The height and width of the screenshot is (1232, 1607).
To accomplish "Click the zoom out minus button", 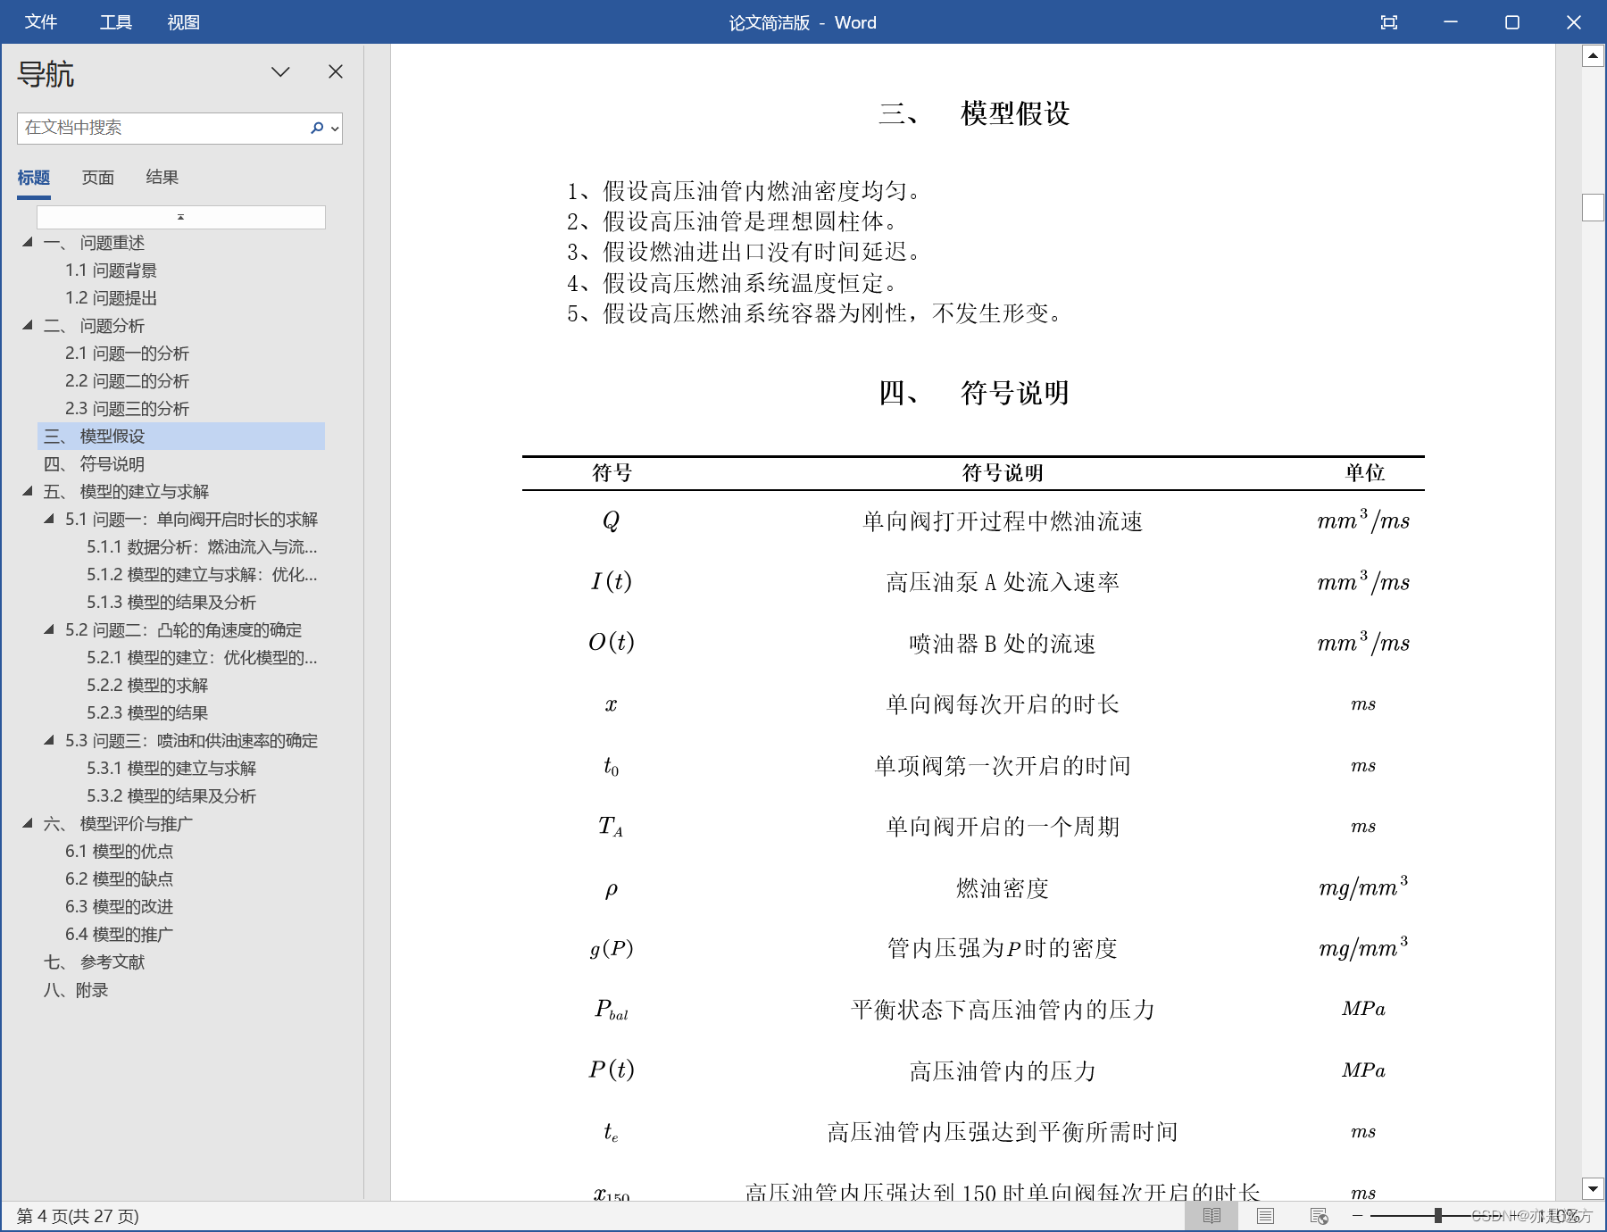I will tap(1357, 1216).
